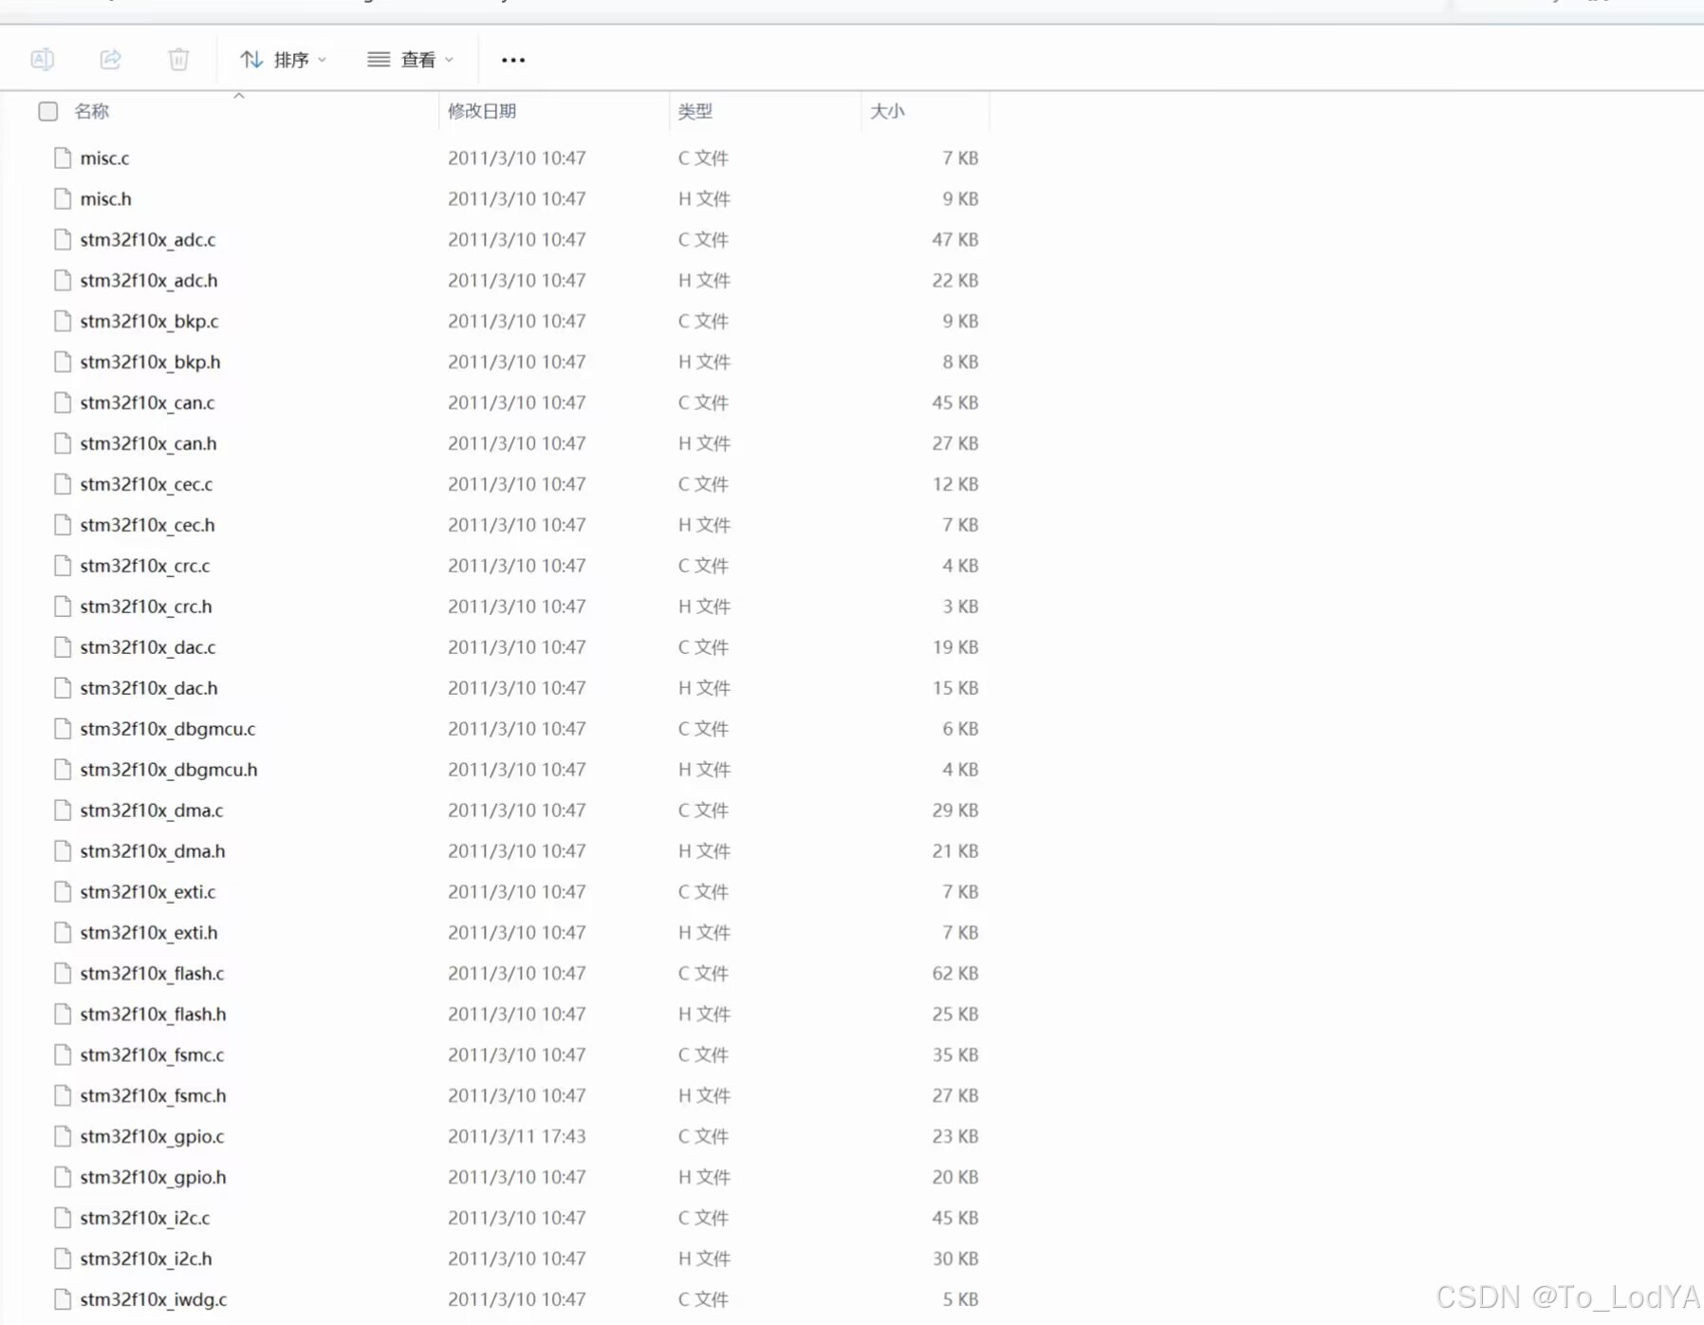The height and width of the screenshot is (1325, 1704).
Task: Click the file icon of stm32f10x_dac.c
Action: pos(63,647)
